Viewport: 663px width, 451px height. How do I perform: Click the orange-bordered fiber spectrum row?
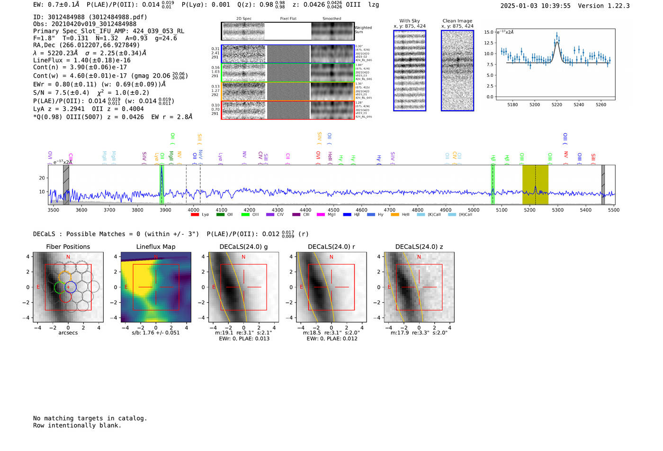(288, 91)
